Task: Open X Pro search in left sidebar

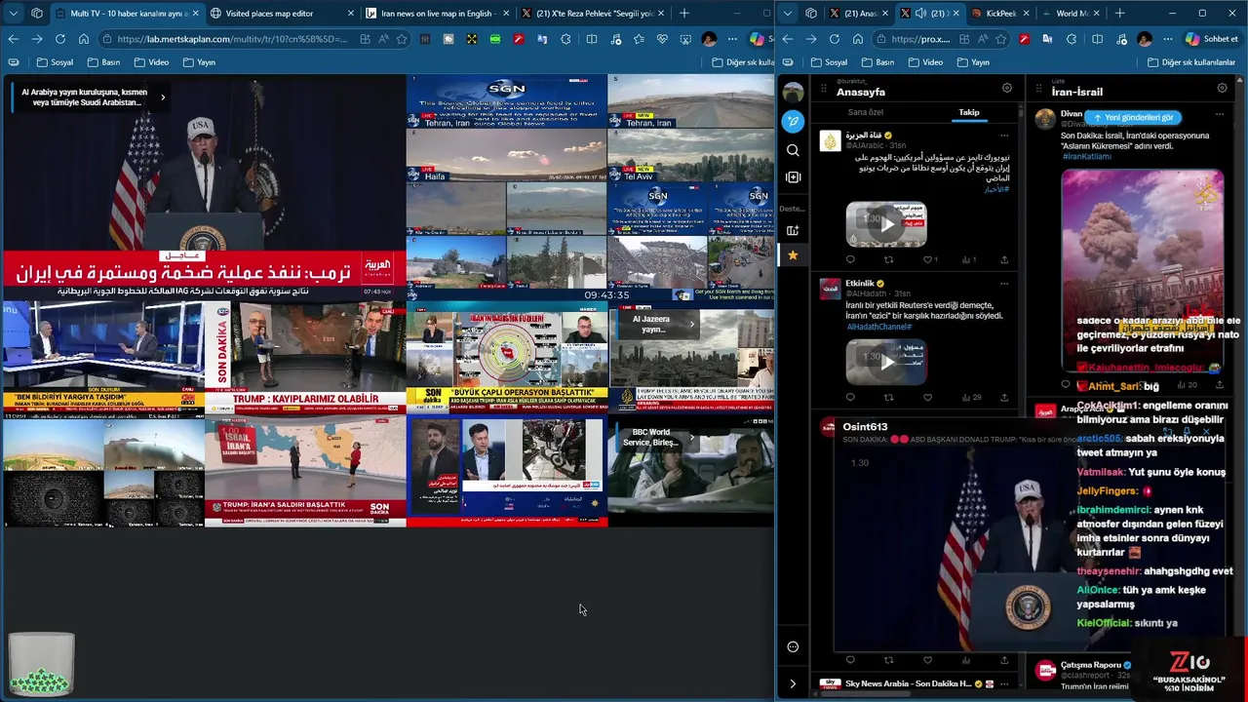Action: pos(793,150)
